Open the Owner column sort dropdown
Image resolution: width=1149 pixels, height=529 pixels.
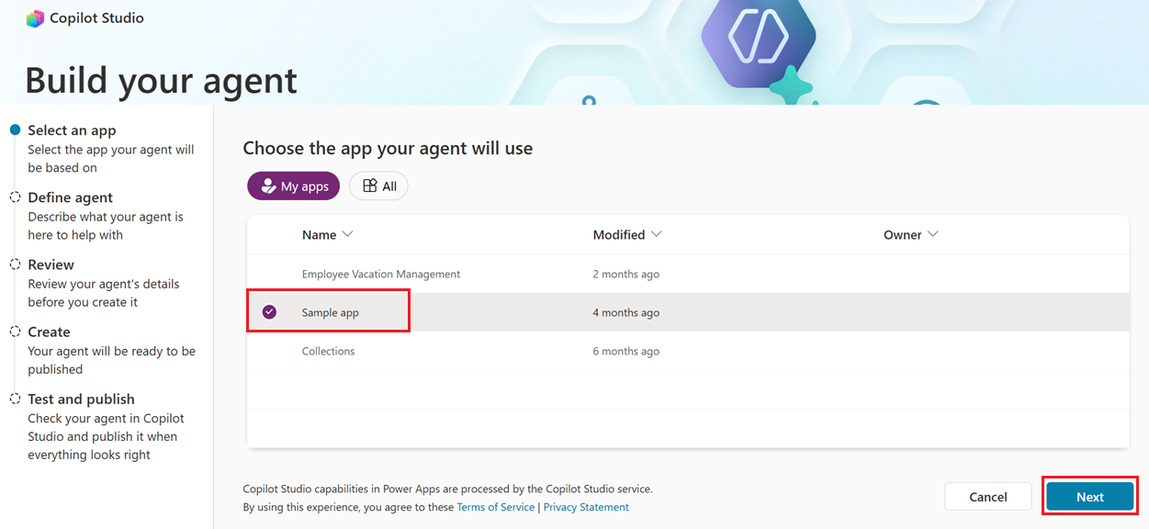click(931, 234)
